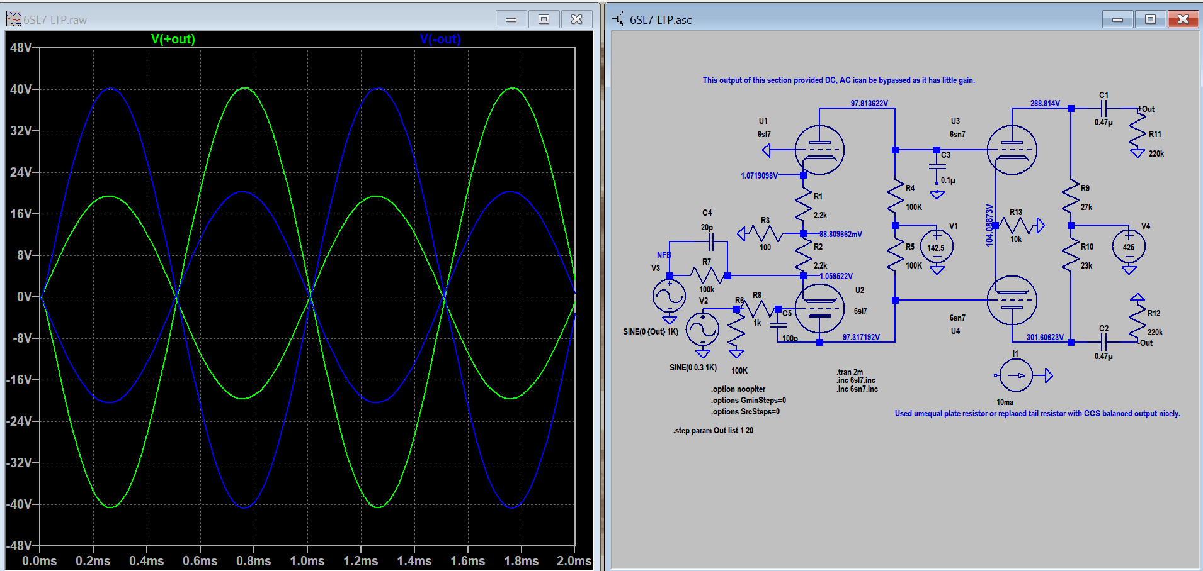Viewport: 1203px width, 571px height.
Task: Select the V3 sine source symbol
Action: pos(669,296)
